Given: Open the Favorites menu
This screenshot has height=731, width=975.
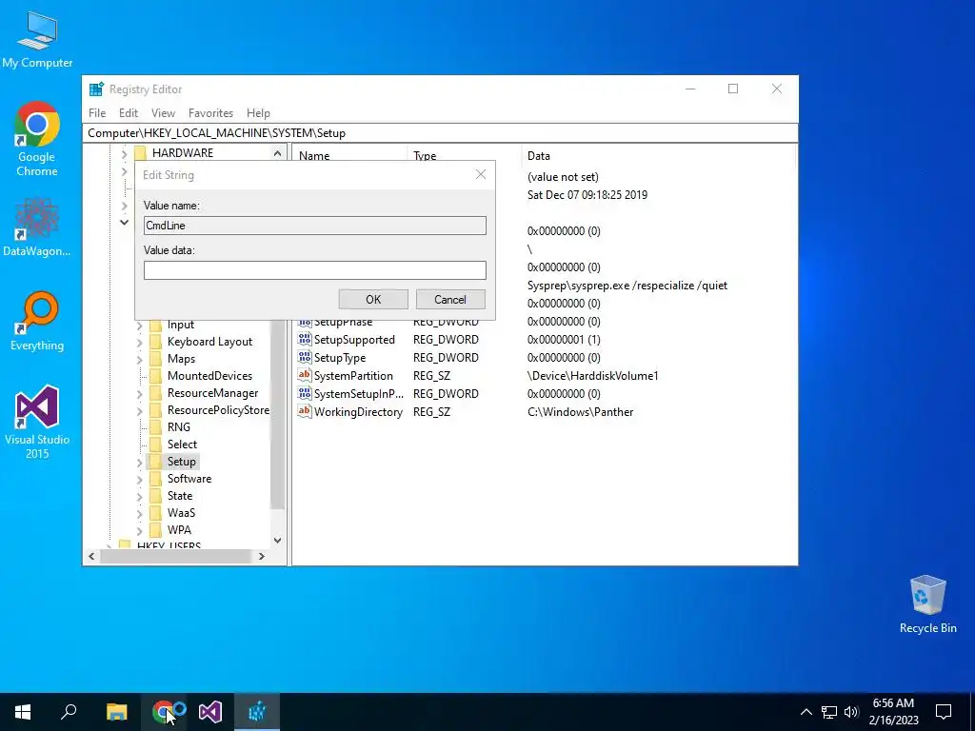Looking at the screenshot, I should coord(210,113).
